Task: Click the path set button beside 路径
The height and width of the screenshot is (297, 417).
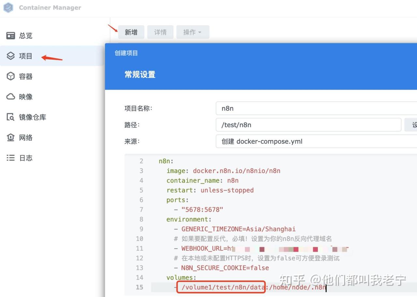Action: click(x=411, y=125)
